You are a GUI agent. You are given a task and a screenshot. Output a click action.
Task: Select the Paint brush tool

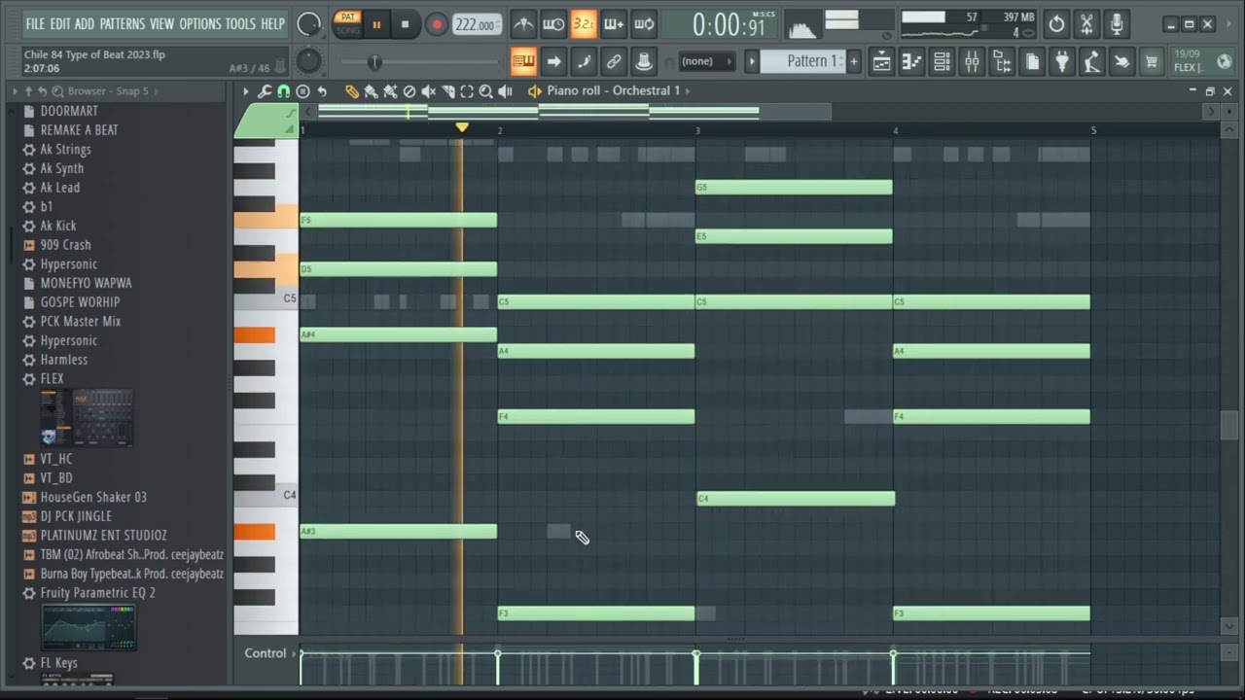tap(371, 91)
